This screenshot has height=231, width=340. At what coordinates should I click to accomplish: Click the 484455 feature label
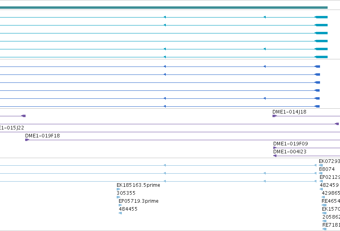[128, 209]
